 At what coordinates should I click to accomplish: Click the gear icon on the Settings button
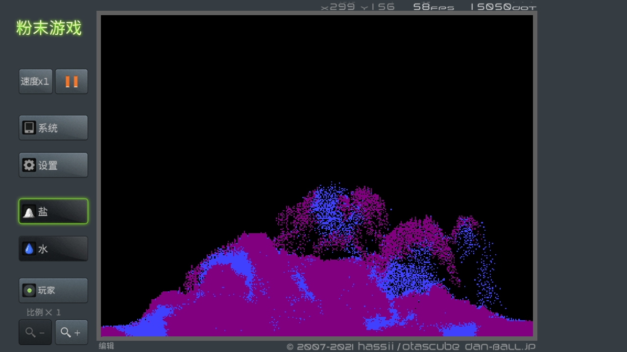click(29, 165)
